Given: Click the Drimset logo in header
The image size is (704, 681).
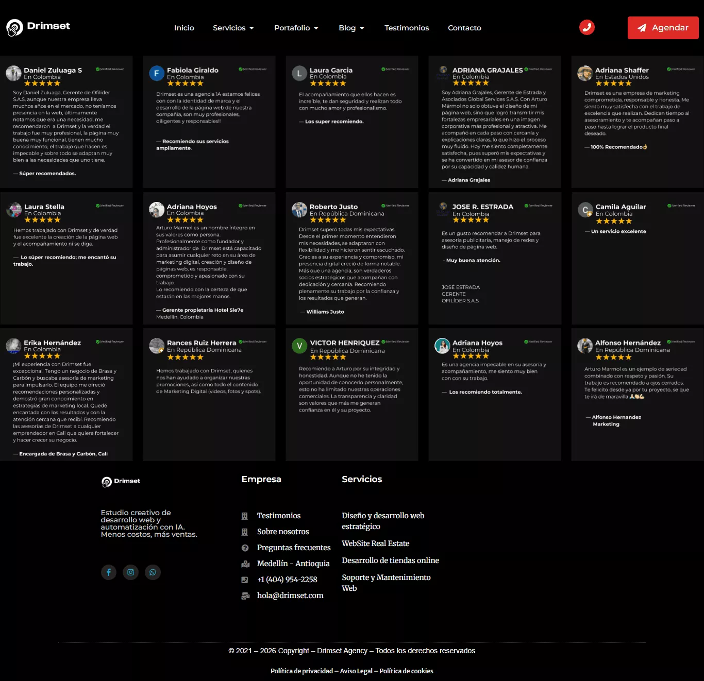Looking at the screenshot, I should coord(38,27).
